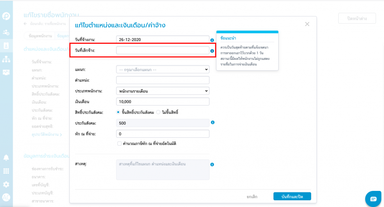The image size is (384, 207).
Task: Click บันทึกและปิด save button
Action: click(x=292, y=197)
